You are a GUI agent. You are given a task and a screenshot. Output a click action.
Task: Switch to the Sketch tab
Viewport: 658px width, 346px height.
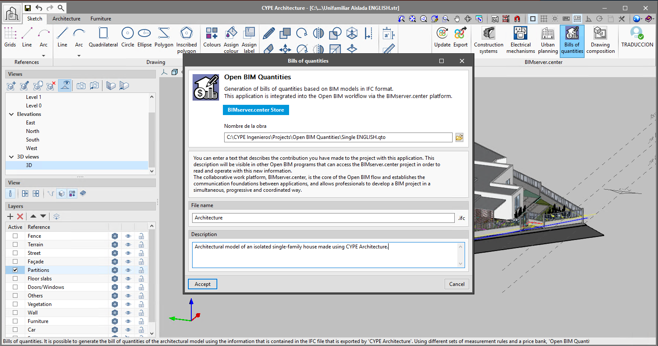click(x=35, y=19)
